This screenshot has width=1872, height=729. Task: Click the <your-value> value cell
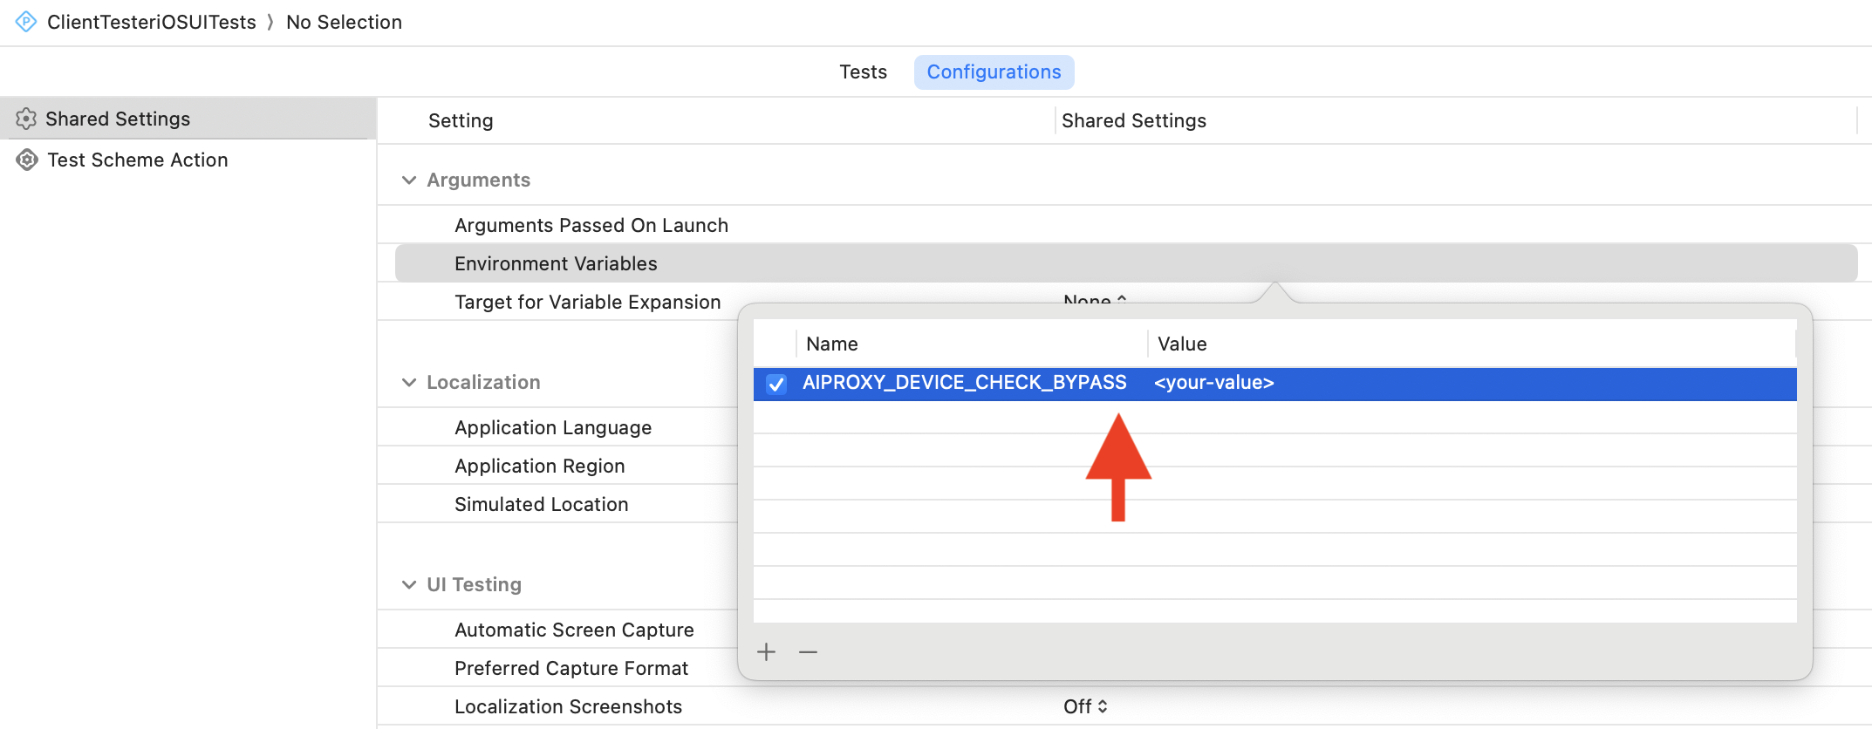tap(1213, 382)
